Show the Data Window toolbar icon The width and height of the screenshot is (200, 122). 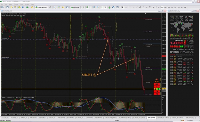pyautogui.click(x=15, y=7)
